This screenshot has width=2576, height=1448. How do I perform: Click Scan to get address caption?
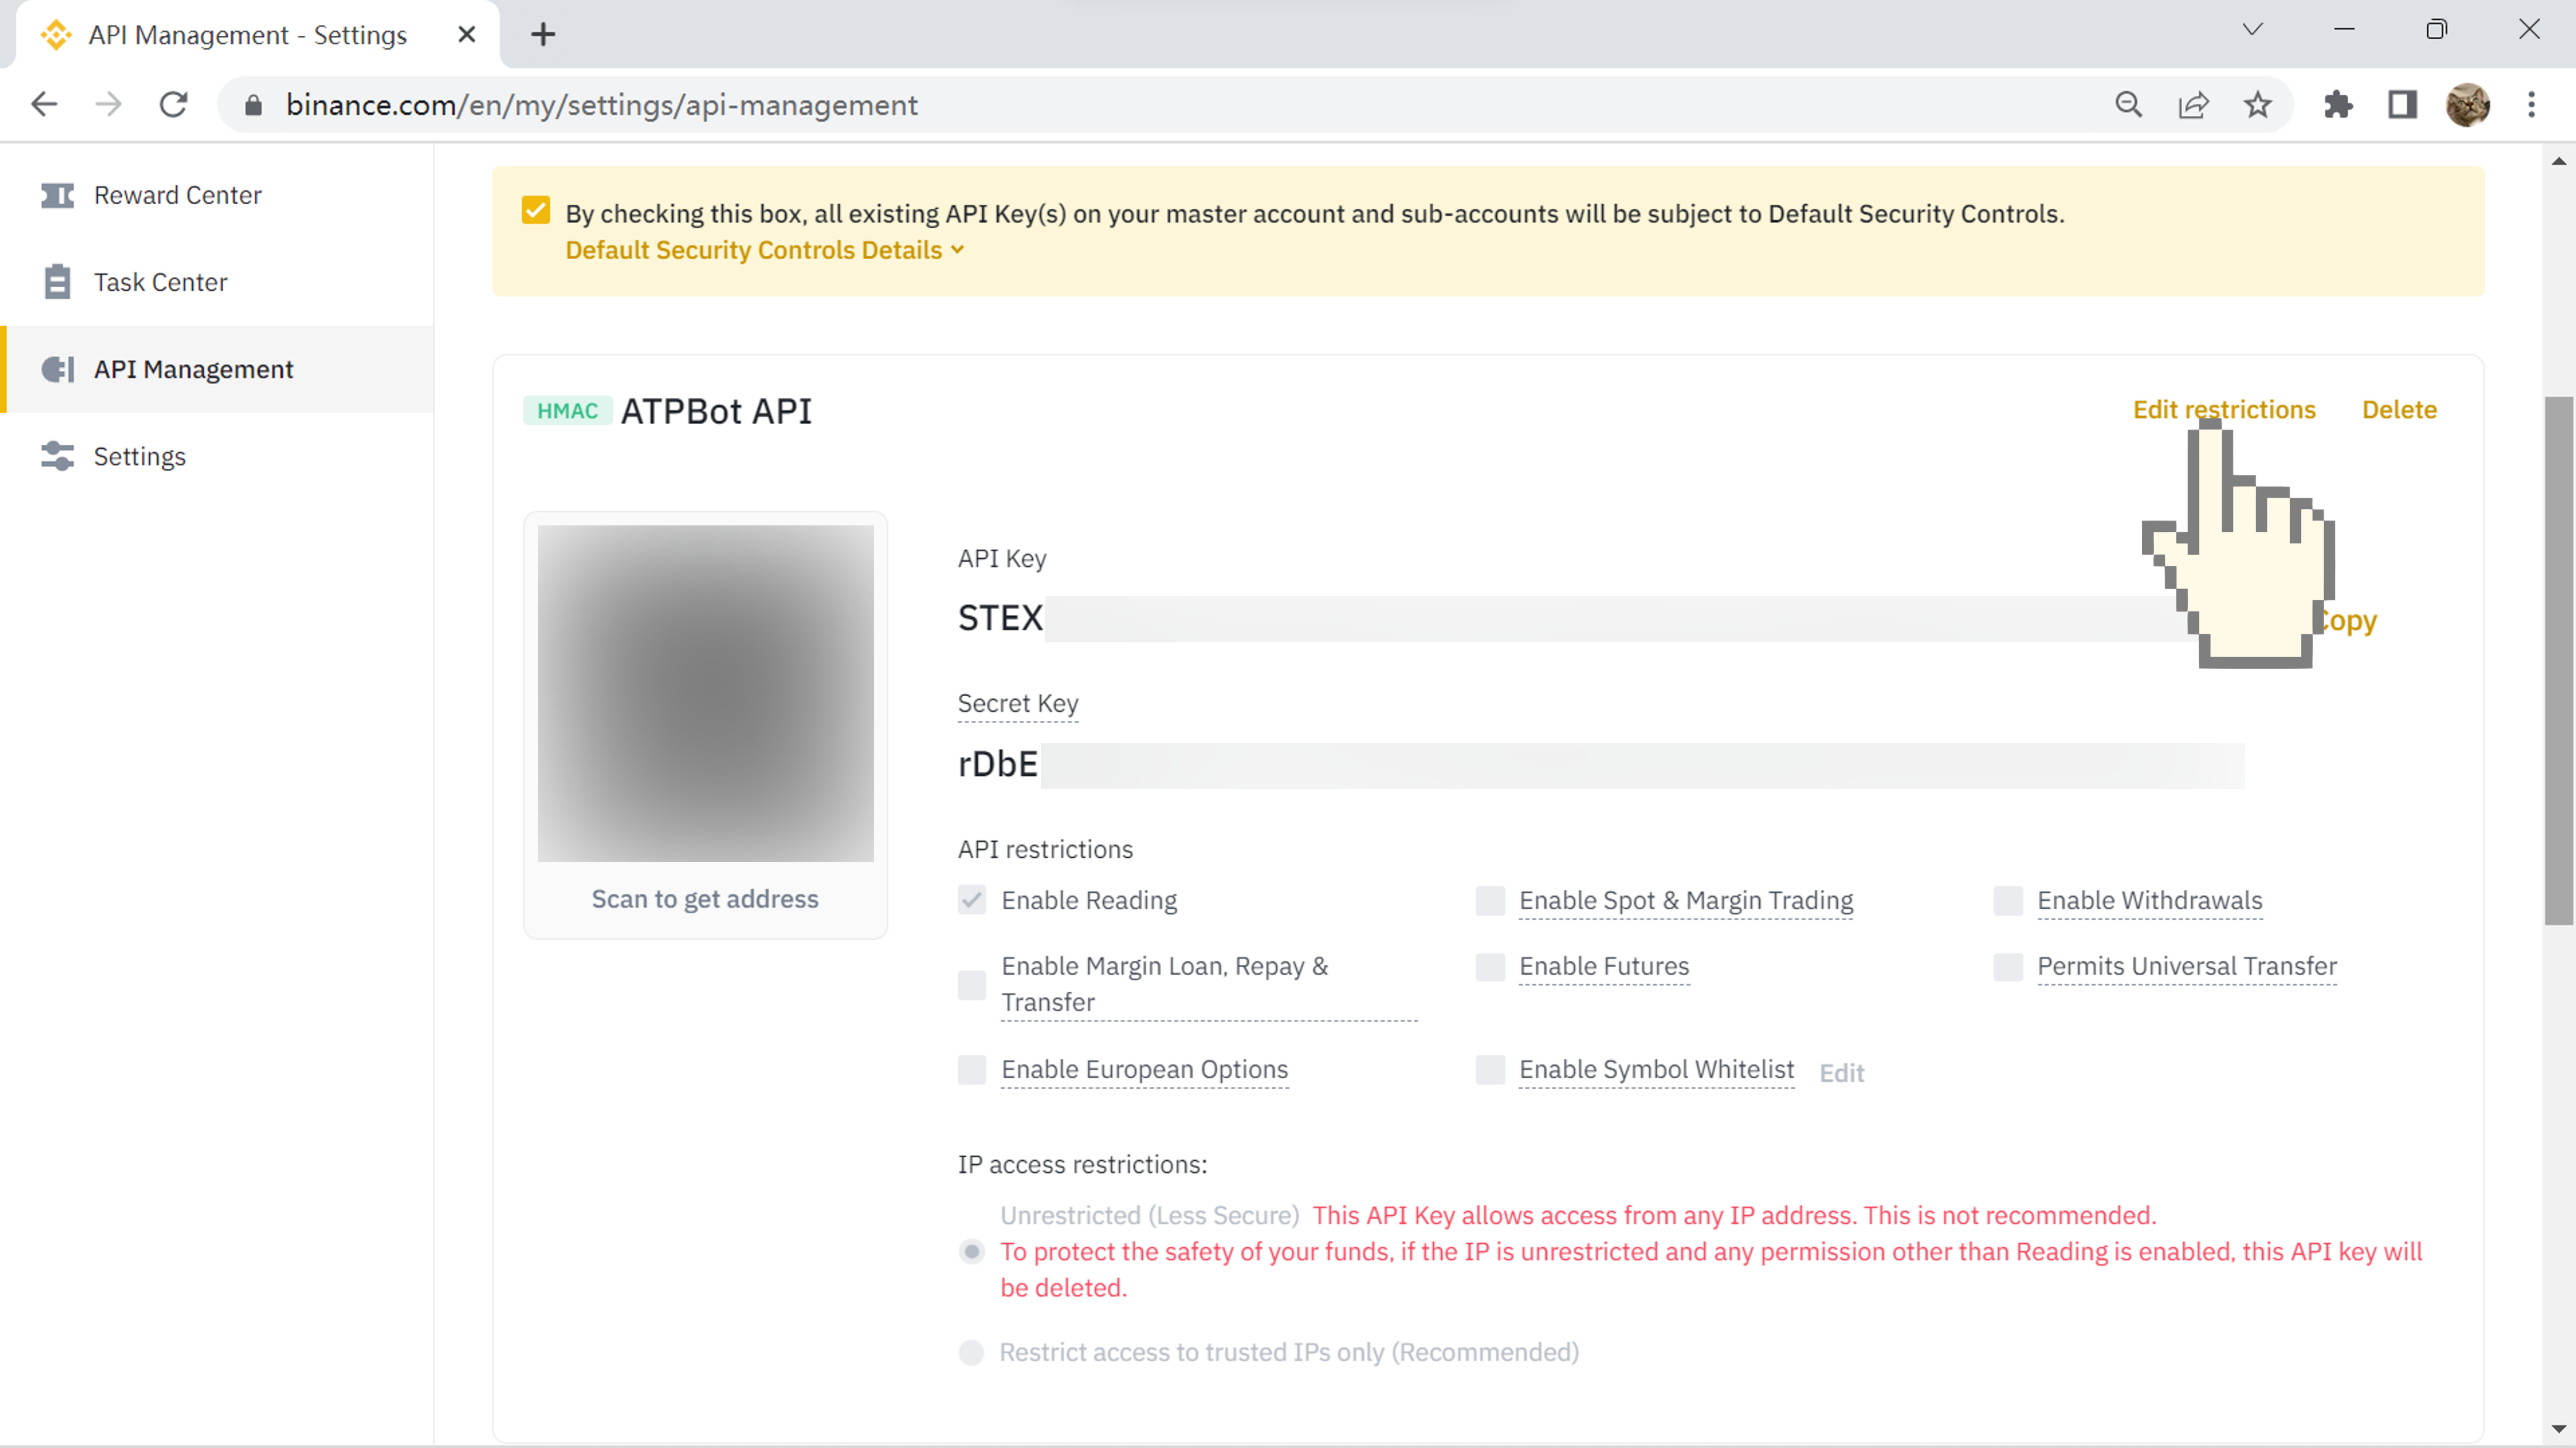(705, 899)
